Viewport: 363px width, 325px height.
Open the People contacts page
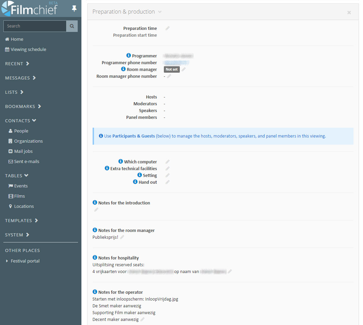click(21, 131)
